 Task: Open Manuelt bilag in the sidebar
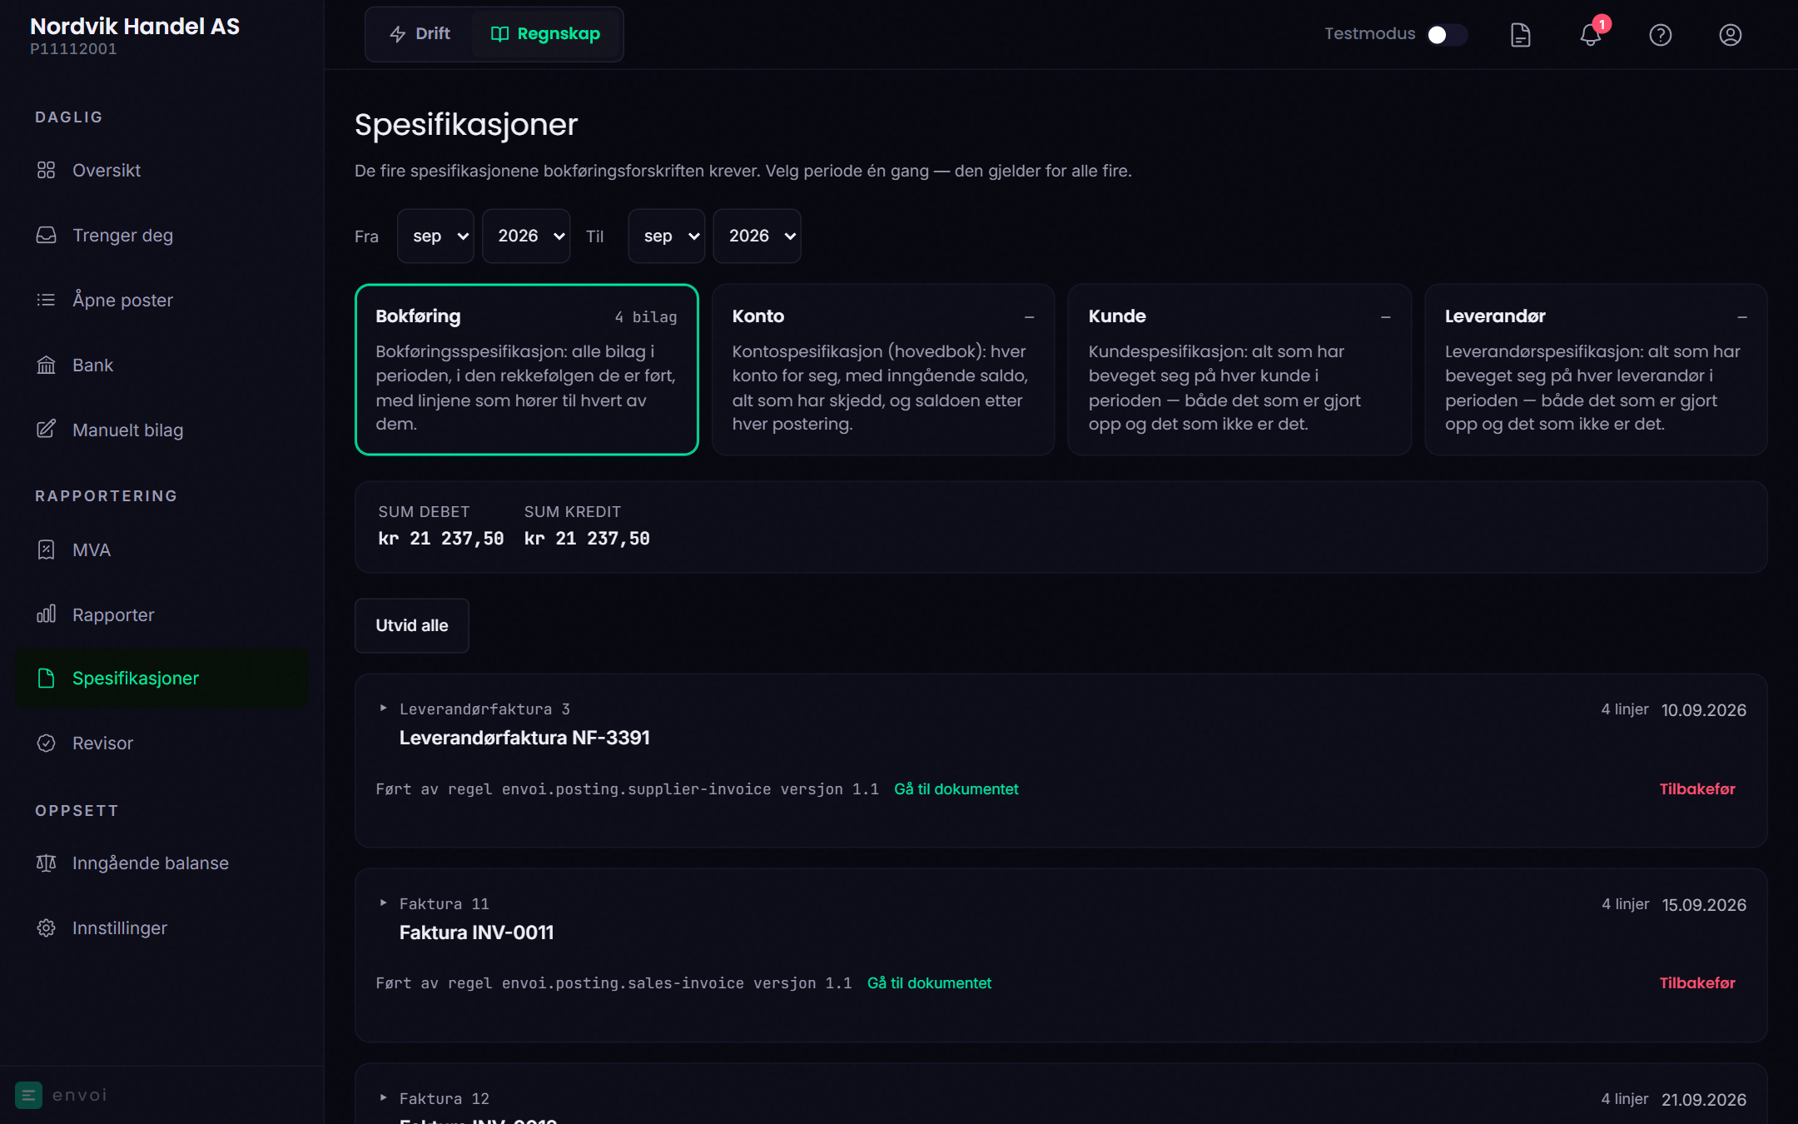(161, 430)
